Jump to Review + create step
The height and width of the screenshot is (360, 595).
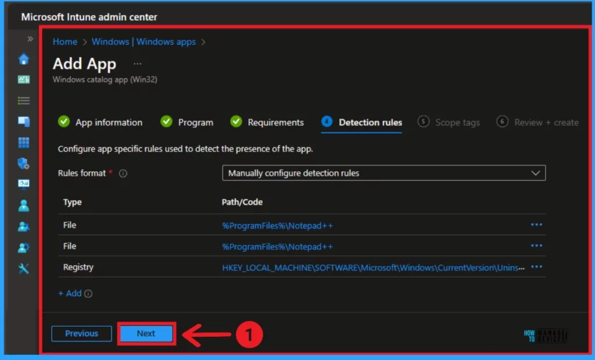[537, 122]
